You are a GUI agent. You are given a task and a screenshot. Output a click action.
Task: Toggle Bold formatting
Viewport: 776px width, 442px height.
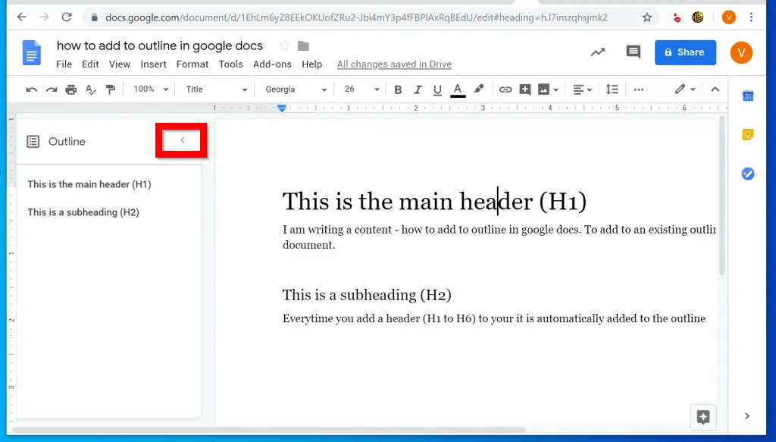point(398,89)
